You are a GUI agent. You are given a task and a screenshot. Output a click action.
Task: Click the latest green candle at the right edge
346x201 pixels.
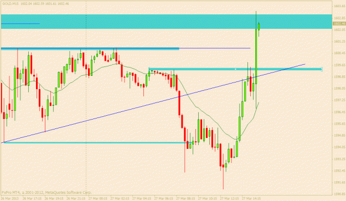pyautogui.click(x=259, y=27)
